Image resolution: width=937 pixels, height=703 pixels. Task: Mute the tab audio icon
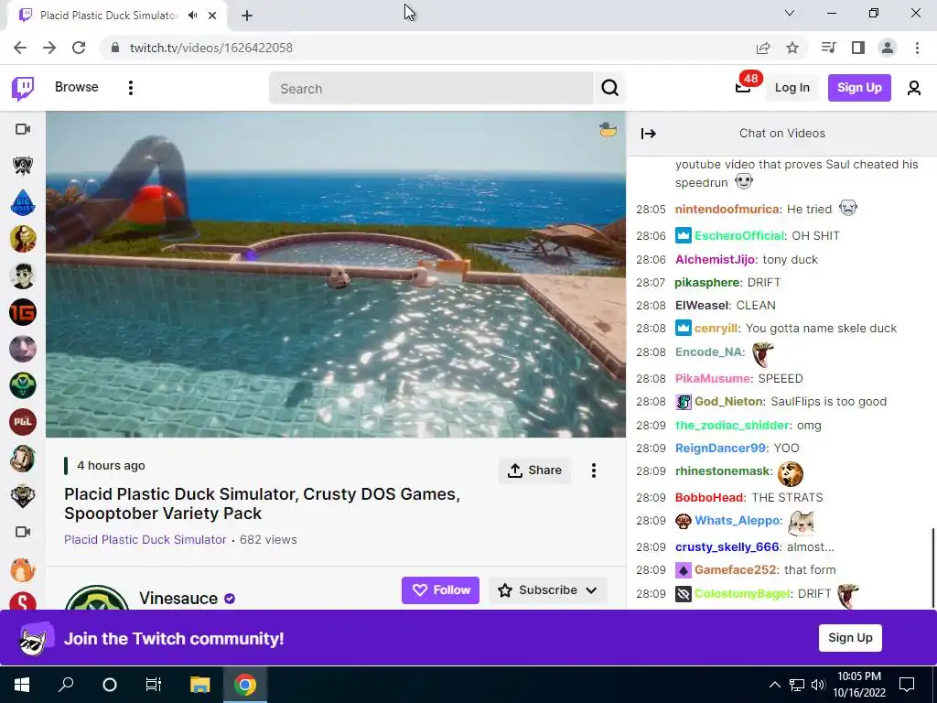click(x=192, y=16)
